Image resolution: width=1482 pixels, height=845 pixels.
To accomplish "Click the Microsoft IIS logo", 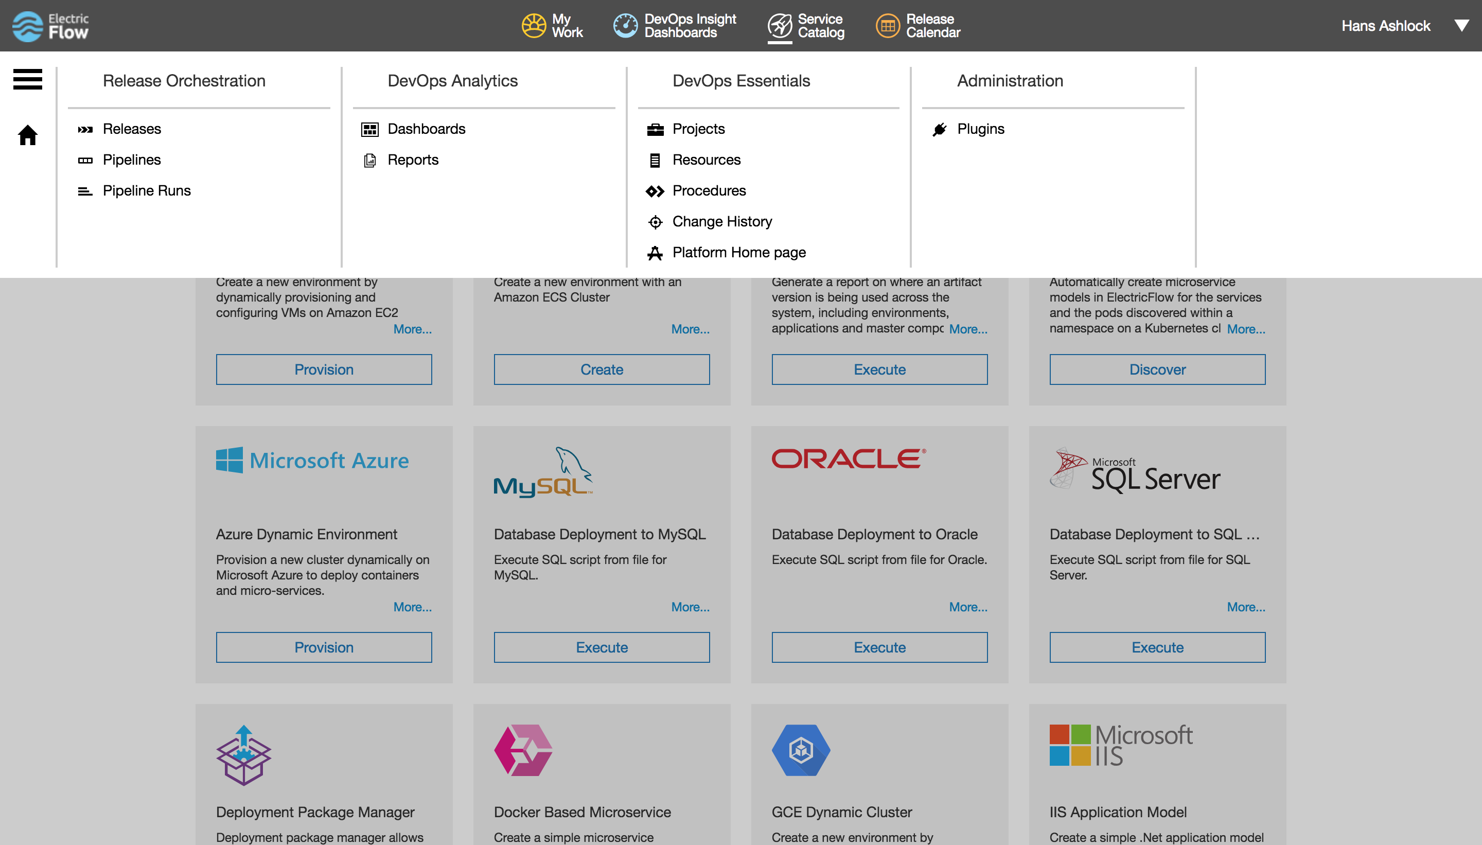I will pos(1120,745).
